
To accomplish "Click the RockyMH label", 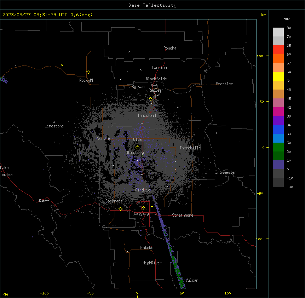I will click(x=87, y=80).
